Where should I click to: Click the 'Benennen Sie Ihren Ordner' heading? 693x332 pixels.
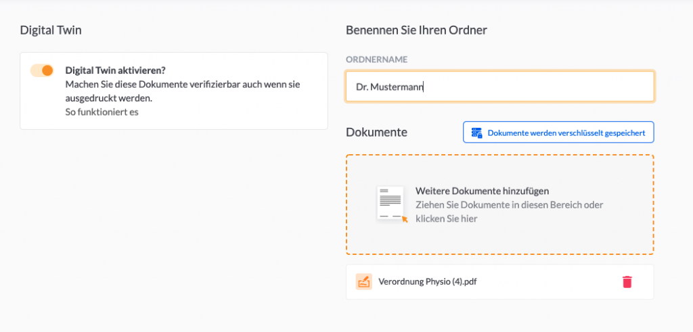(416, 30)
